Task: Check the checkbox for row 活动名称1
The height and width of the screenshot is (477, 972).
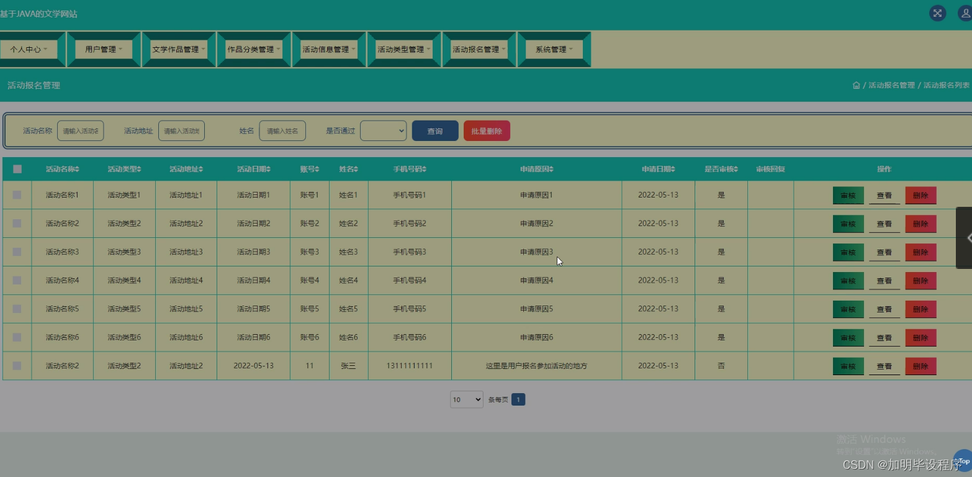Action: pos(17,194)
